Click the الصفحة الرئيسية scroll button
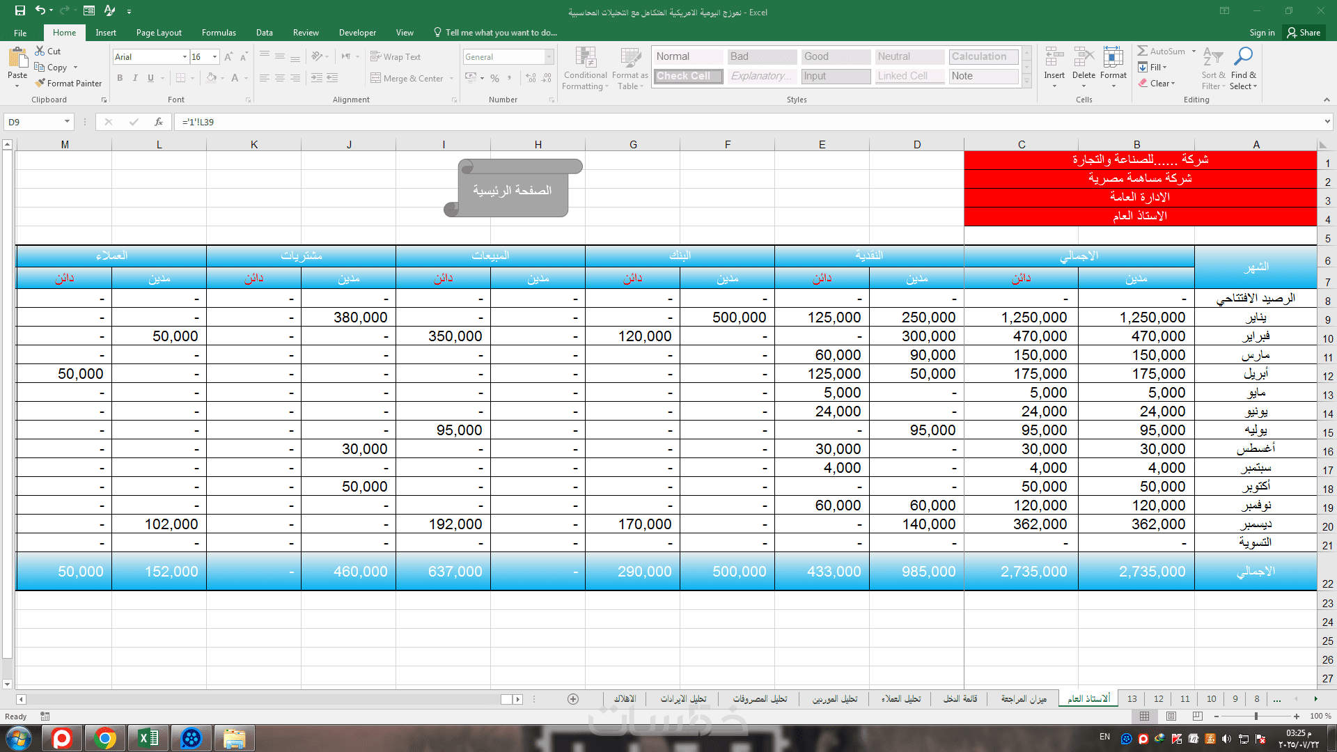1337x752 pixels. [513, 189]
